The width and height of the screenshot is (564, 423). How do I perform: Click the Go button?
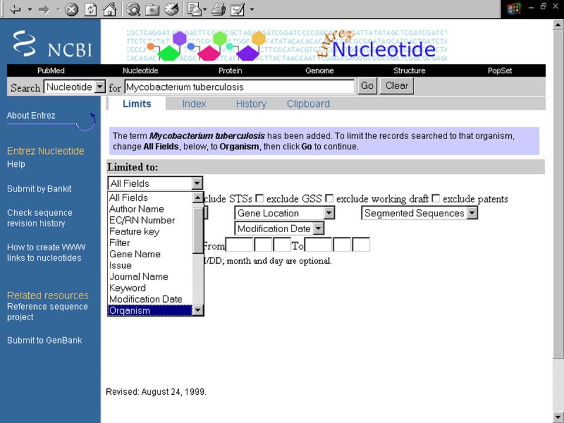point(367,86)
